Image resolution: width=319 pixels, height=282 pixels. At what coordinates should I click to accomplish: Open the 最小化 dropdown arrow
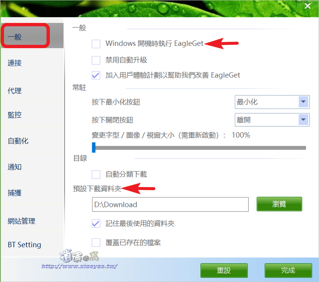click(303, 102)
